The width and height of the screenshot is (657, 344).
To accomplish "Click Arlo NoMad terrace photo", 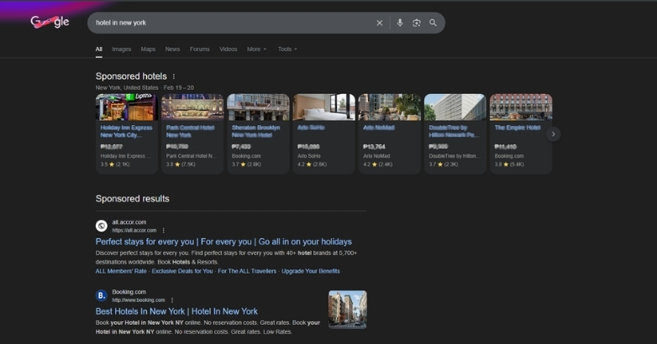I will 390,107.
